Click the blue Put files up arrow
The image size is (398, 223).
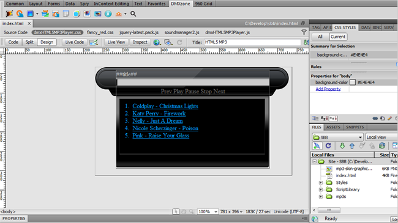pyautogui.click(x=352, y=145)
